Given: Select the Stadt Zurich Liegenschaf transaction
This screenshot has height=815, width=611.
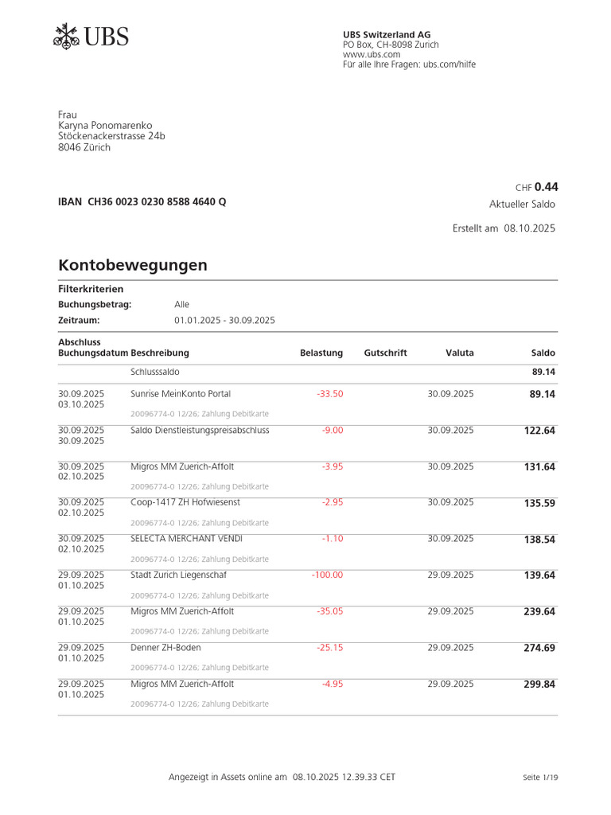Looking at the screenshot, I should [308, 588].
